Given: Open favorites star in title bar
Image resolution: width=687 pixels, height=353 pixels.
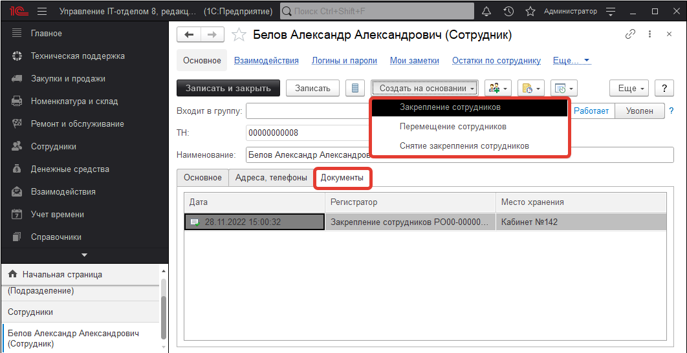Looking at the screenshot, I should [530, 12].
